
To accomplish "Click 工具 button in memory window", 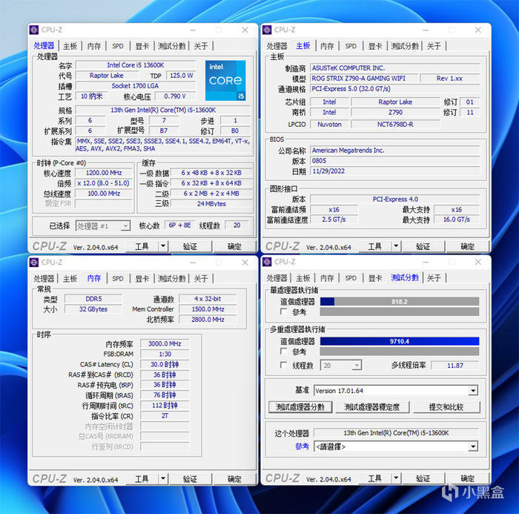I will tap(142, 479).
